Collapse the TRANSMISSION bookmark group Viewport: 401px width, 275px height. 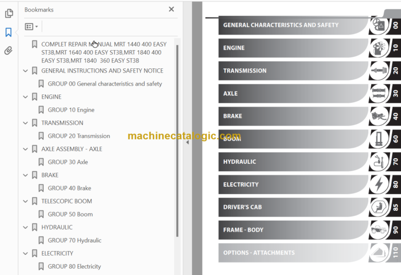(25, 123)
